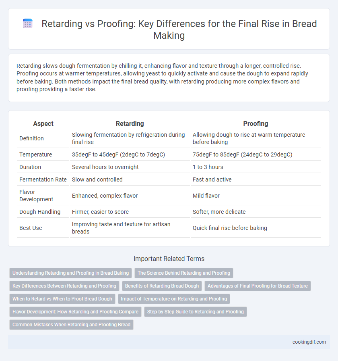The width and height of the screenshot is (338, 361).
Task: Click the calendar grid icon beside the title
Action: pos(28,24)
